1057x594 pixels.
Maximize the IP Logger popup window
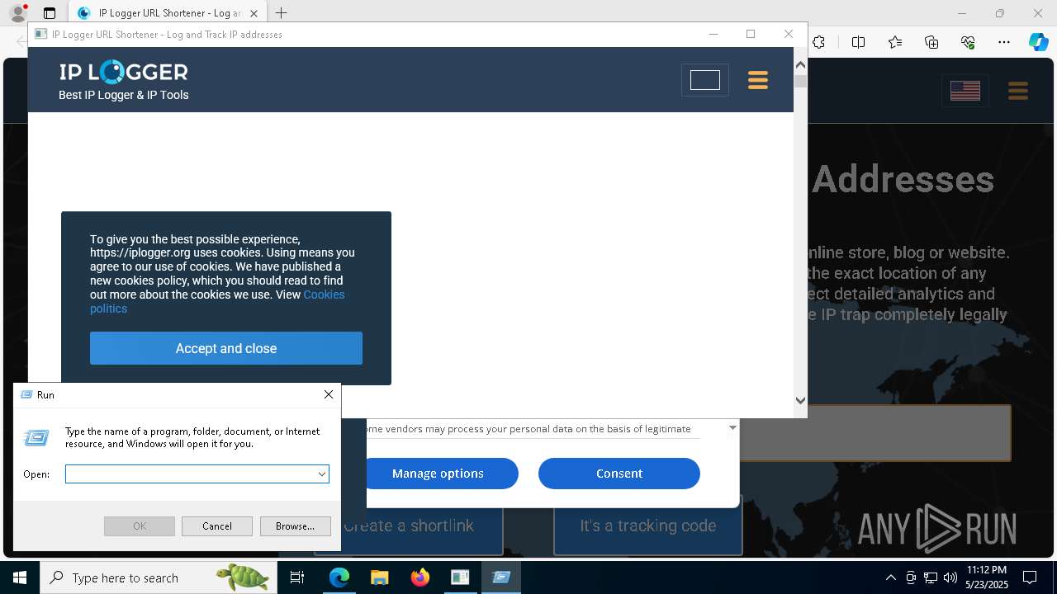pyautogui.click(x=751, y=34)
